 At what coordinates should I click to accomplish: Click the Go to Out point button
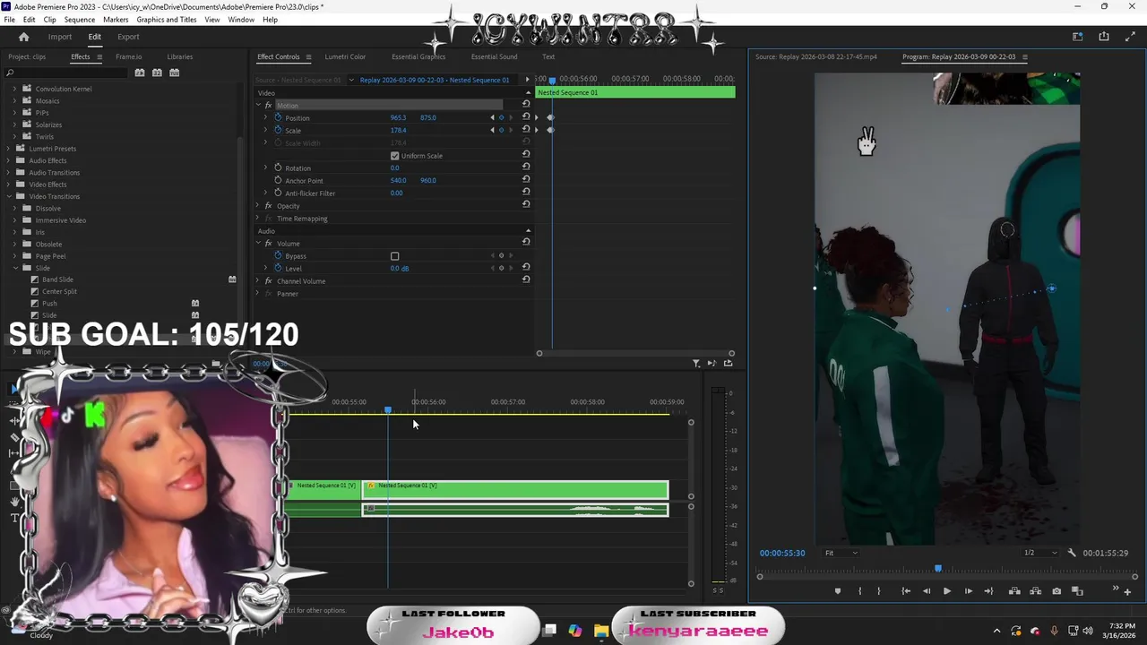coord(988,591)
